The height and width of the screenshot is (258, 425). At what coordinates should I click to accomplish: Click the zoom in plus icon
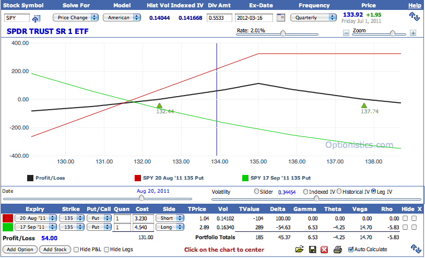pyautogui.click(x=413, y=33)
